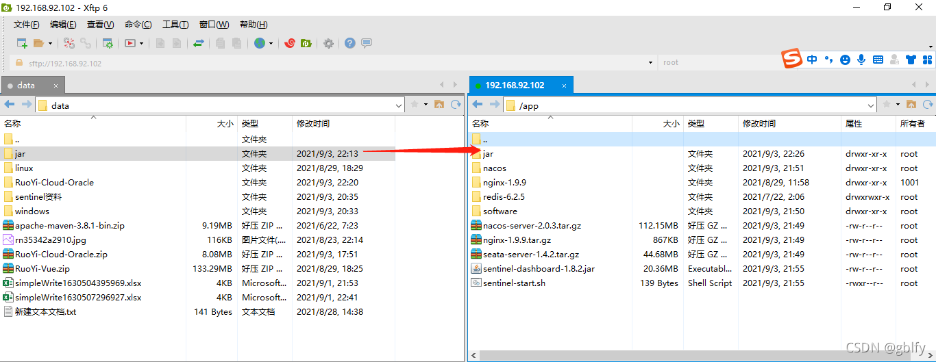Open Options via the gear icon
The width and height of the screenshot is (936, 362).
click(x=329, y=43)
